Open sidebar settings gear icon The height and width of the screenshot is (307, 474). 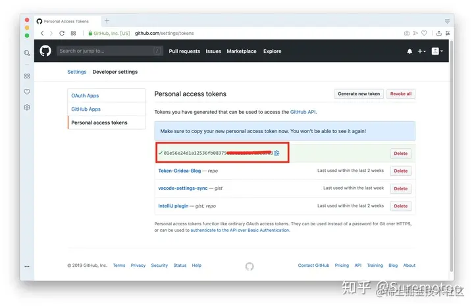[27, 107]
